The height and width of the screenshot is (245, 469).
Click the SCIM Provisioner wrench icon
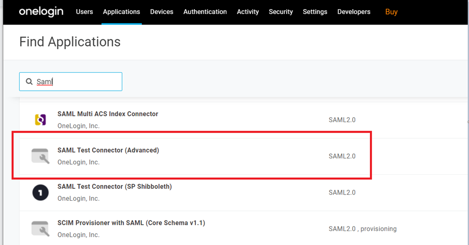pos(40,229)
